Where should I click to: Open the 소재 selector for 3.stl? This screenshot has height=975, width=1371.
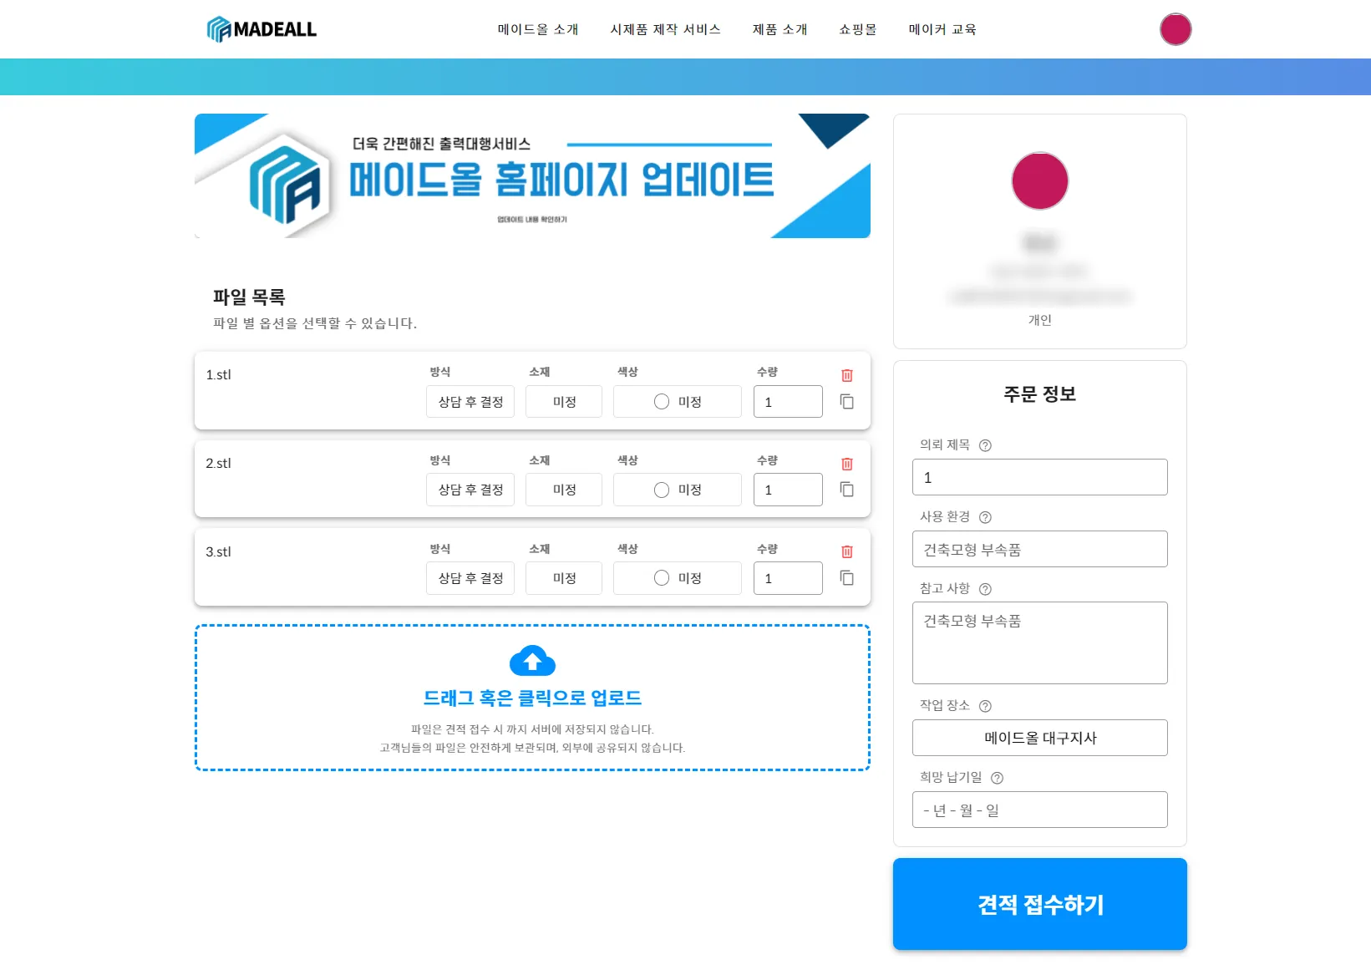point(564,578)
